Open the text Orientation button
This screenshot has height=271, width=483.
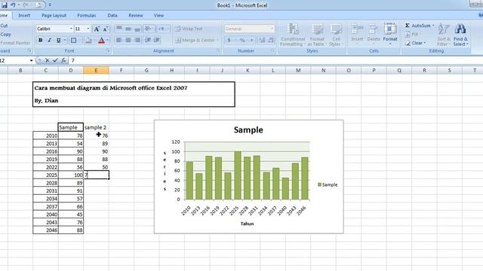[149, 29]
